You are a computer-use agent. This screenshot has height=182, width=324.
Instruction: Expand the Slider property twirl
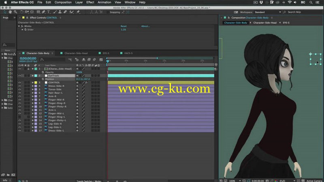pyautogui.click(x=23, y=30)
